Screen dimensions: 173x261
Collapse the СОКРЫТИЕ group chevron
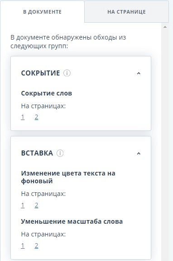139,73
